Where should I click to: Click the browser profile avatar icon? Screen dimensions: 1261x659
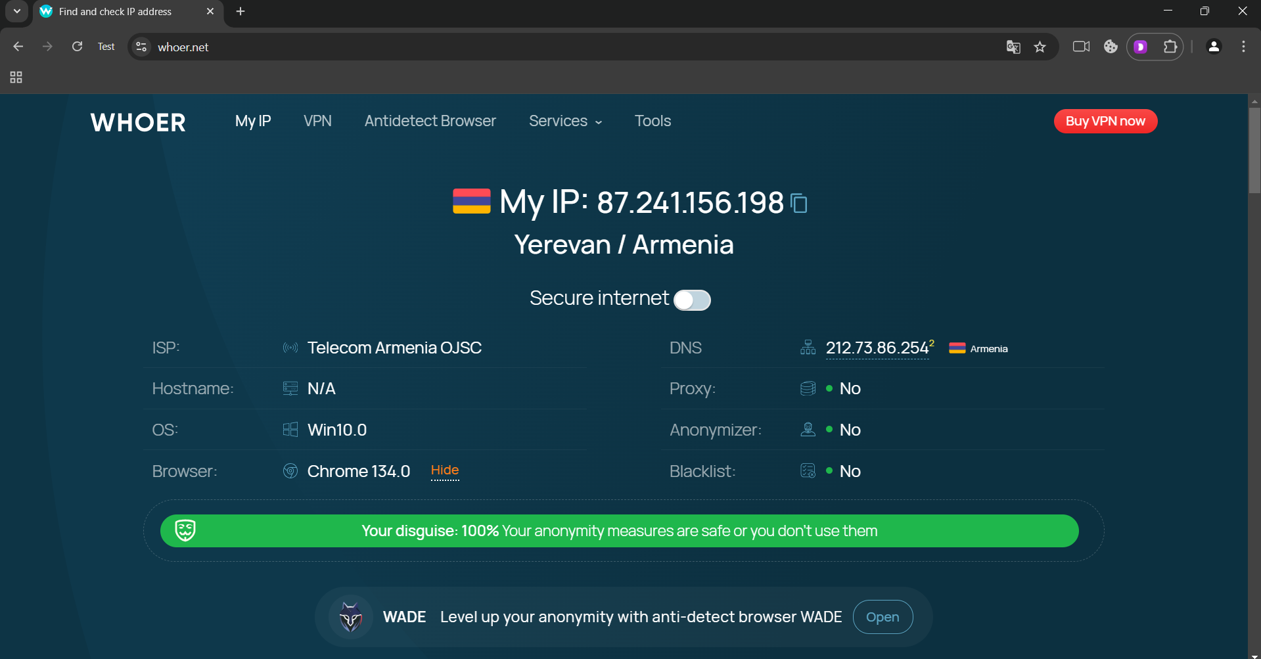(x=1214, y=47)
